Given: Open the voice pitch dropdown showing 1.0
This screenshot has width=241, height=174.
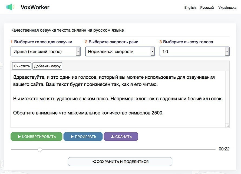Looking at the screenshot, I should [x=194, y=51].
